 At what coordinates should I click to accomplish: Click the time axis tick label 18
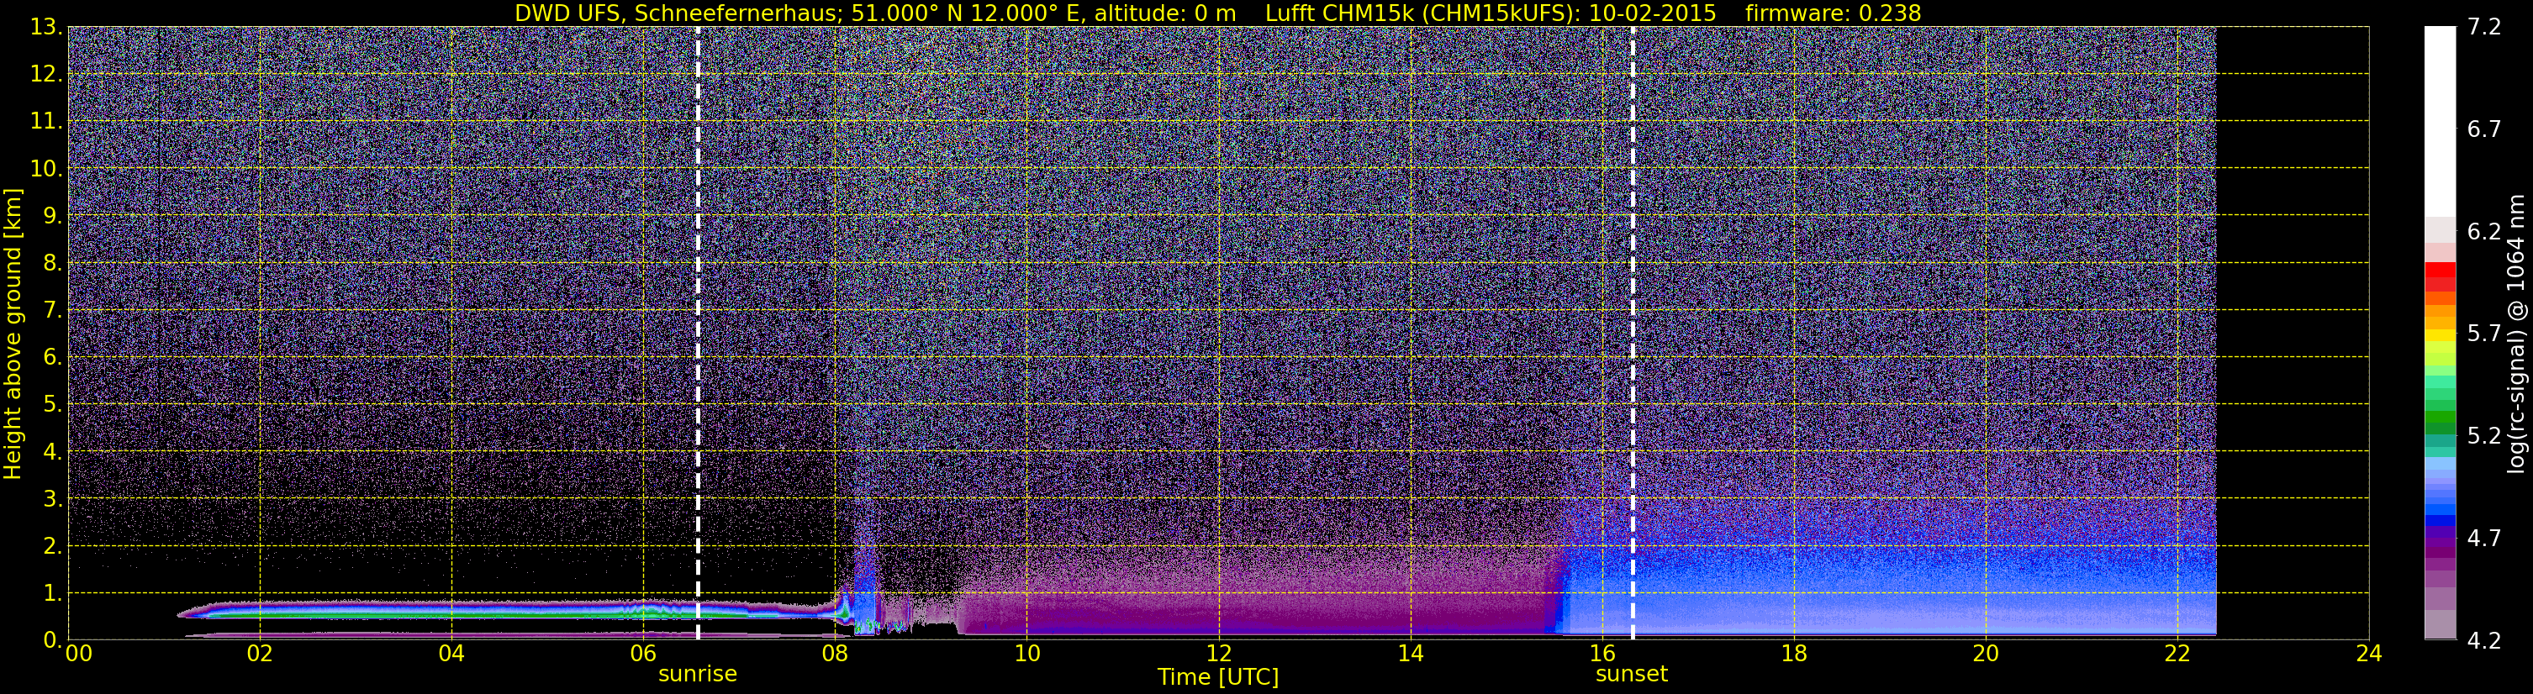pyautogui.click(x=1793, y=655)
